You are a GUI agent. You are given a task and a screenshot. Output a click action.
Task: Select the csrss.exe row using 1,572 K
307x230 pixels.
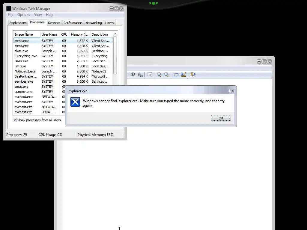[x=63, y=41]
